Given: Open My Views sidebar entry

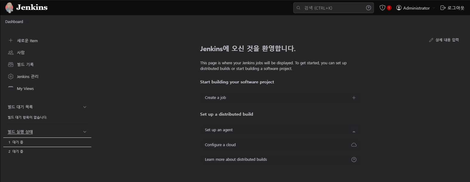Looking at the screenshot, I should 25,88.
